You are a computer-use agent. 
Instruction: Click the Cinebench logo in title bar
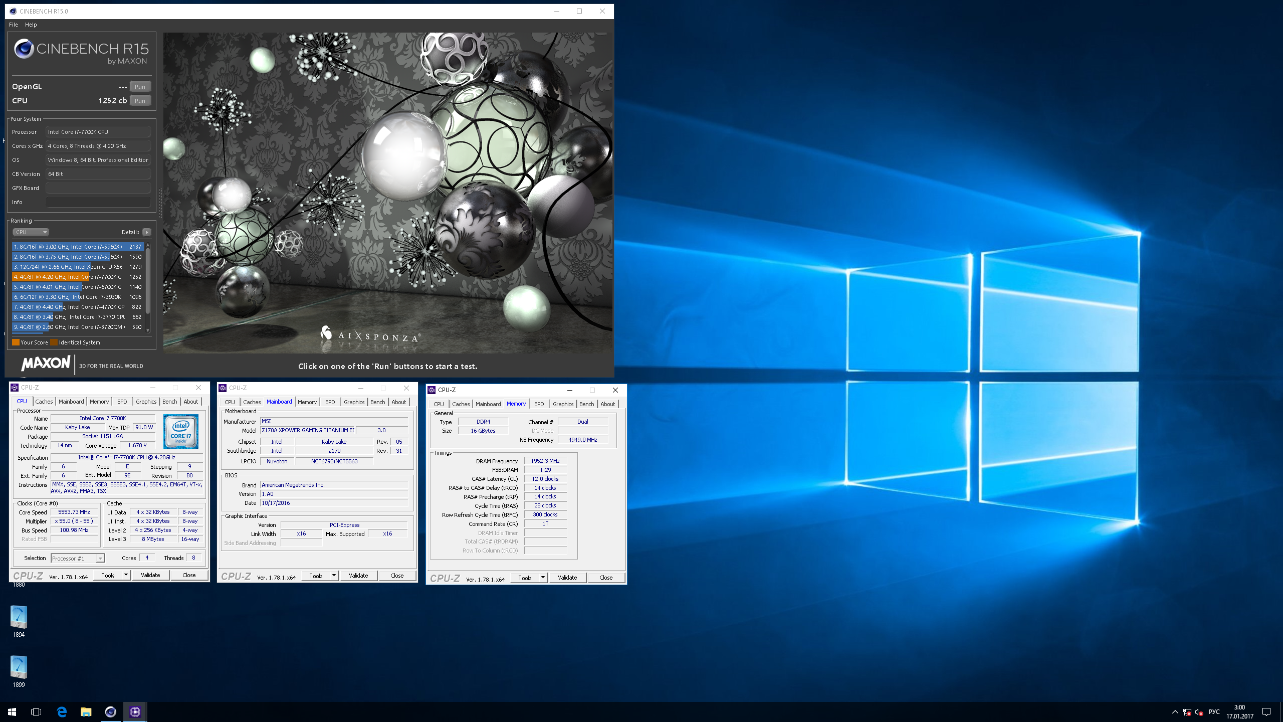pyautogui.click(x=13, y=11)
